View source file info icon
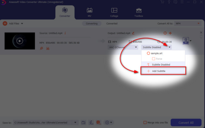205x128 pixels. coord(65,33)
